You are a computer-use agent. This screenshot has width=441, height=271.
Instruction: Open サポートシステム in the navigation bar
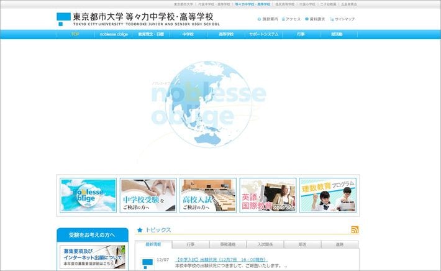point(264,34)
